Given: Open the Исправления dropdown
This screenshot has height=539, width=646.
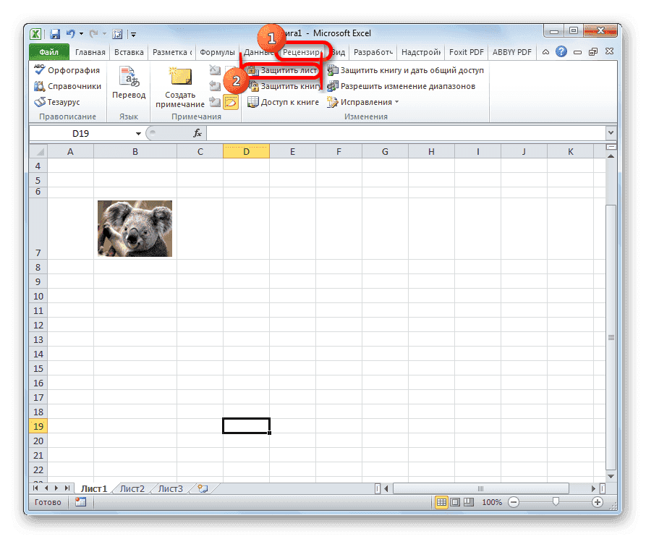Looking at the screenshot, I should [367, 102].
